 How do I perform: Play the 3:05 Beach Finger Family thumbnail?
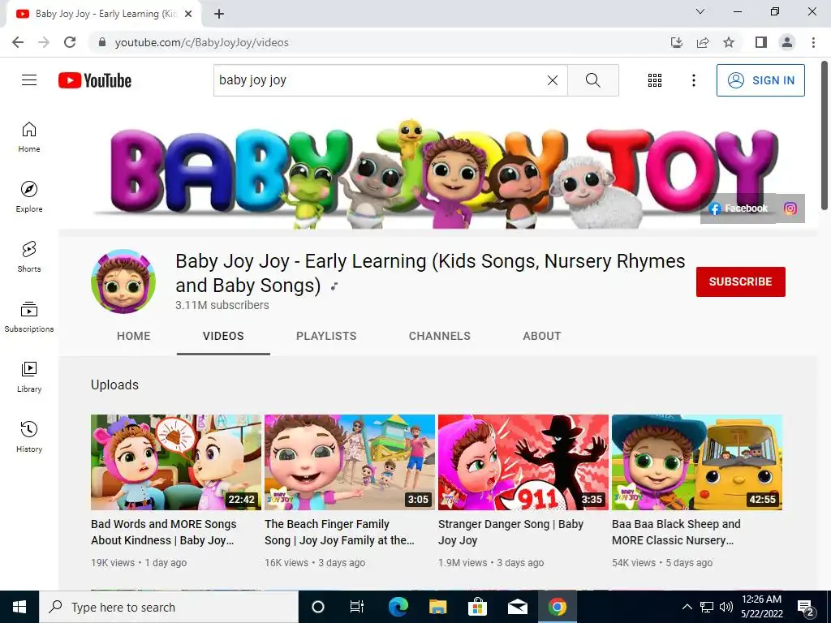point(350,462)
